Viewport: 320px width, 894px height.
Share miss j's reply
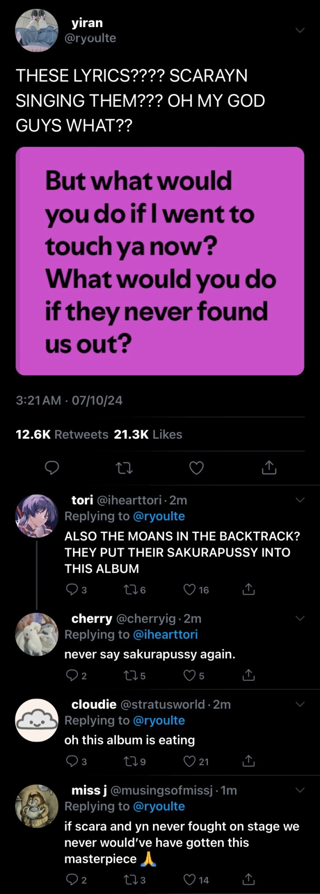pyautogui.click(x=249, y=880)
